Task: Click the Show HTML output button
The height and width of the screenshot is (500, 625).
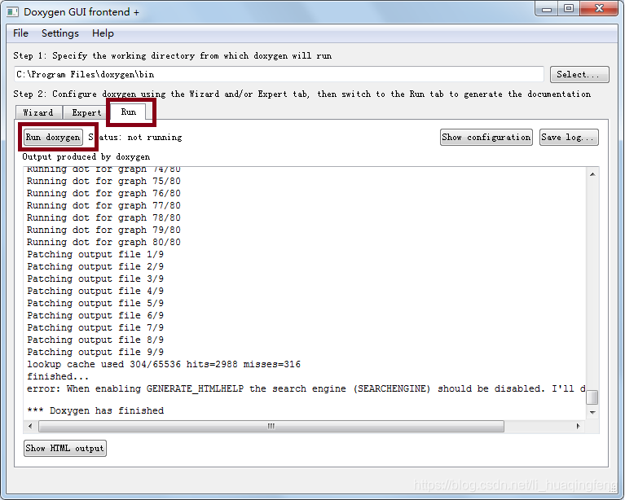Action: (x=65, y=448)
